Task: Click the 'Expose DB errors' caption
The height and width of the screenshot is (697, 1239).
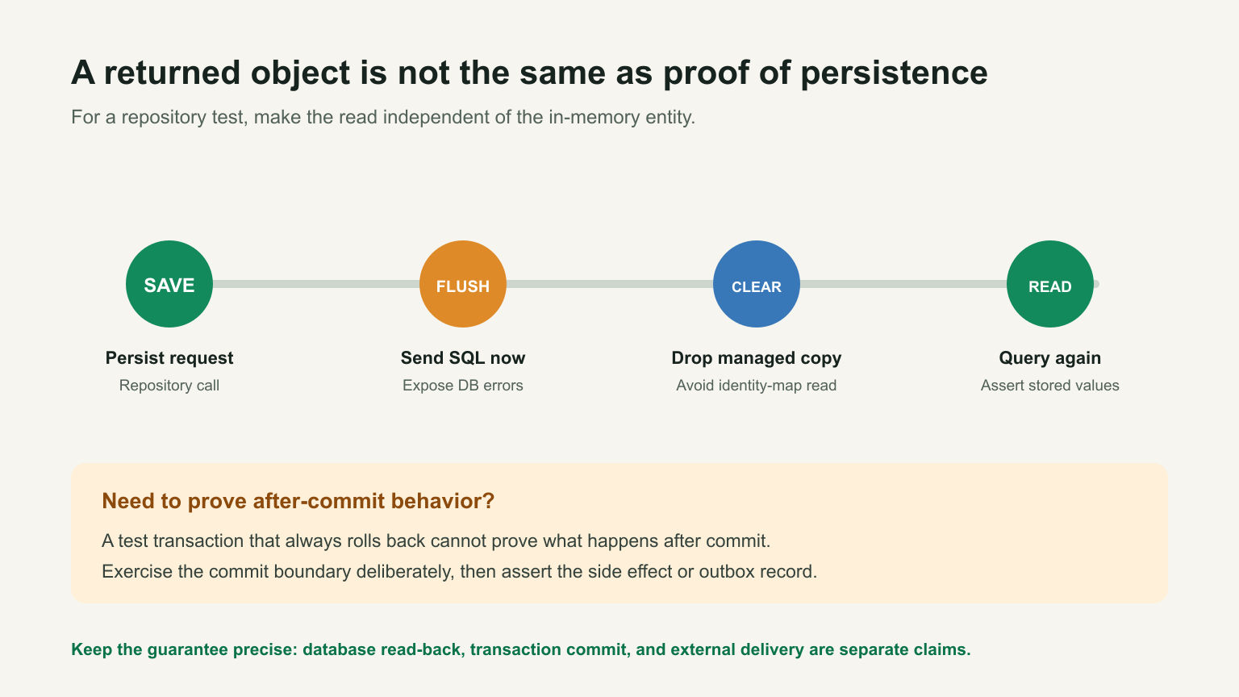Action: tap(463, 386)
